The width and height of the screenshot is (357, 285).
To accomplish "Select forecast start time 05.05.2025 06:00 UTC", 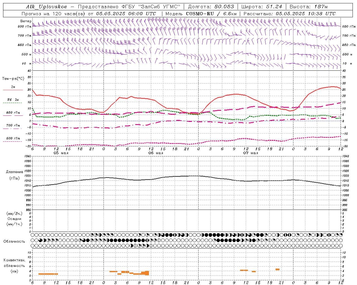I will [x=126, y=14].
